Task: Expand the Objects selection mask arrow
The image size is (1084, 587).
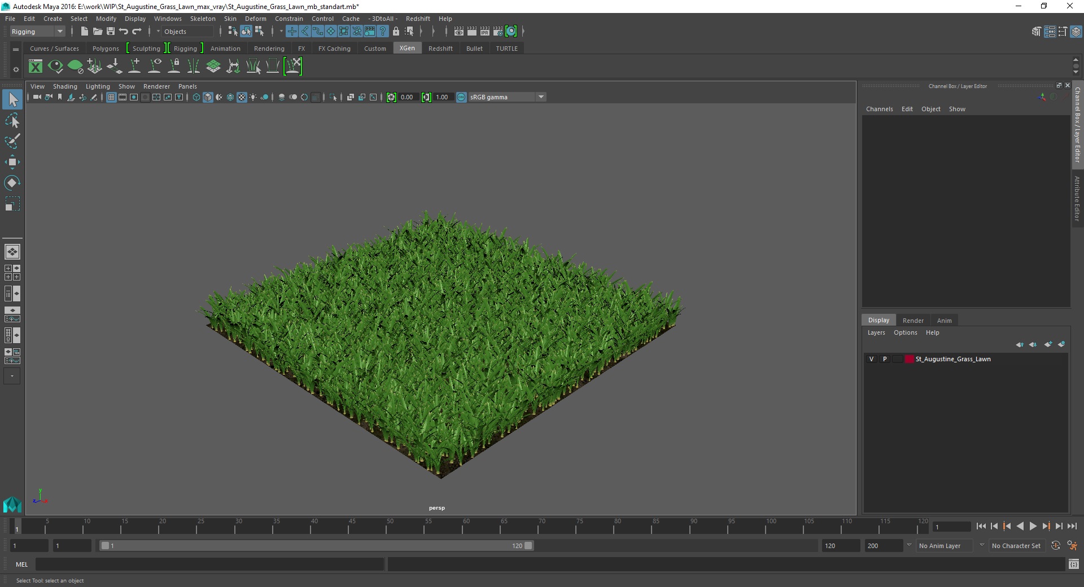Action: 158,32
